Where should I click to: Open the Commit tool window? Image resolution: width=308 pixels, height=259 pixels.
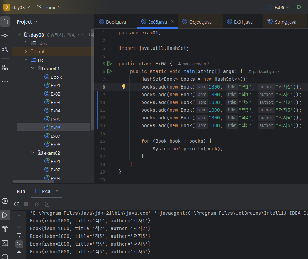tap(5, 35)
